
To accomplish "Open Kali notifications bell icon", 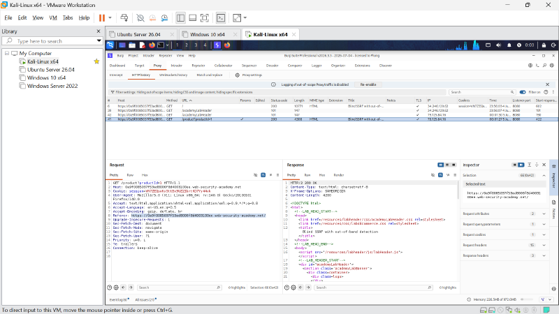I will [509, 45].
